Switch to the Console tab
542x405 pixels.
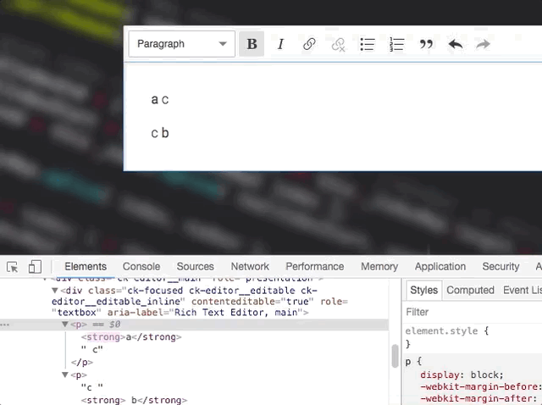click(x=141, y=266)
